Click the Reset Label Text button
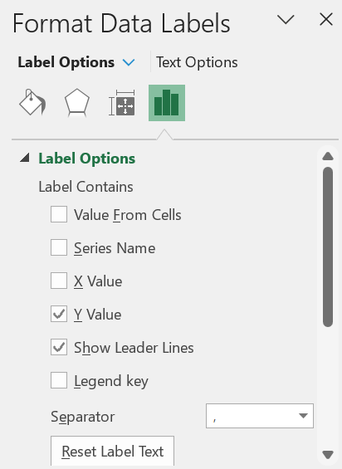 pos(113,451)
